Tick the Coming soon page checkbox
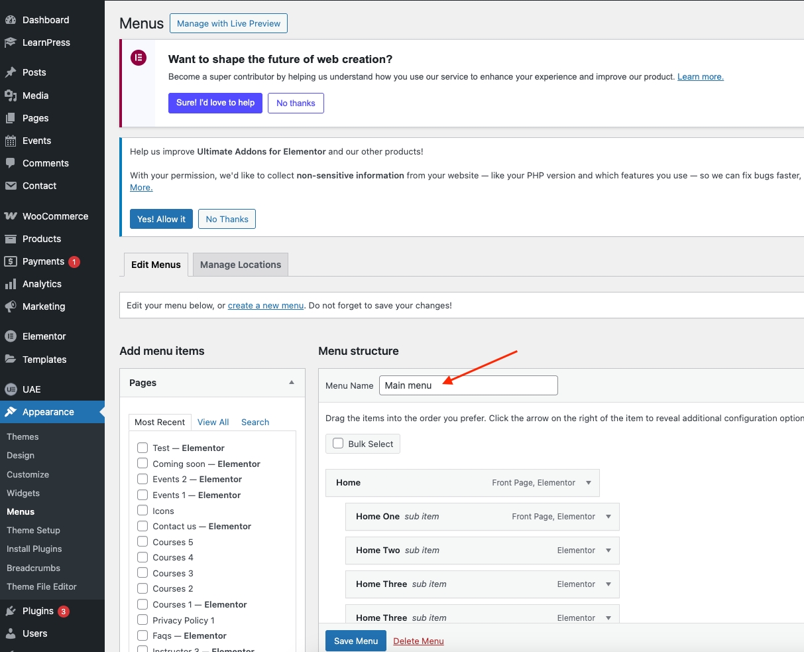 point(143,464)
